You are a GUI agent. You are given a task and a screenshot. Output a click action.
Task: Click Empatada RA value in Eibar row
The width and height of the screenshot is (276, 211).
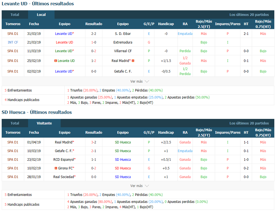pyautogui.click(x=185, y=34)
